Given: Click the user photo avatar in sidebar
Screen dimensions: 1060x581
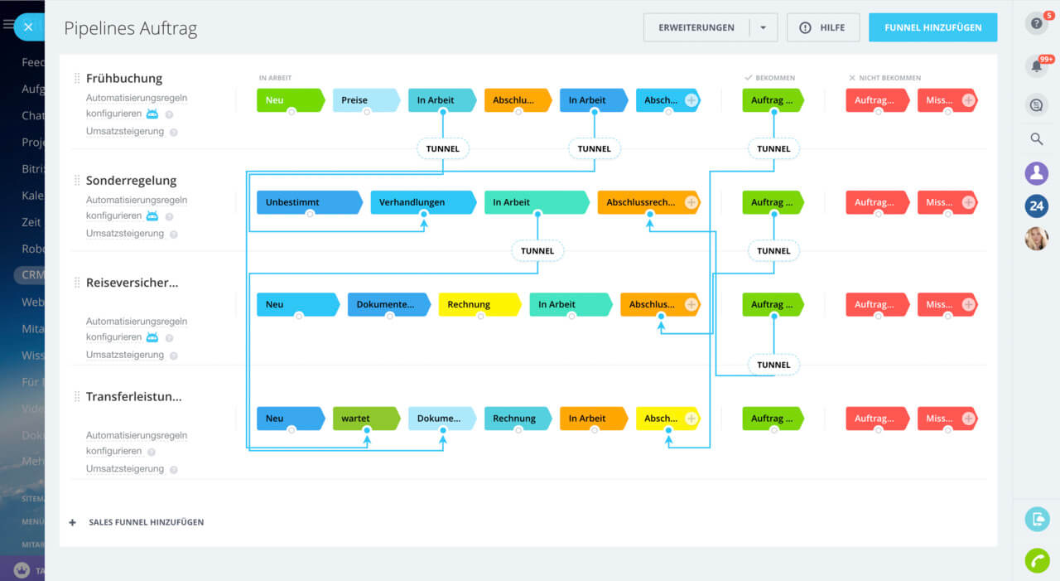Looking at the screenshot, I should coord(1036,239).
